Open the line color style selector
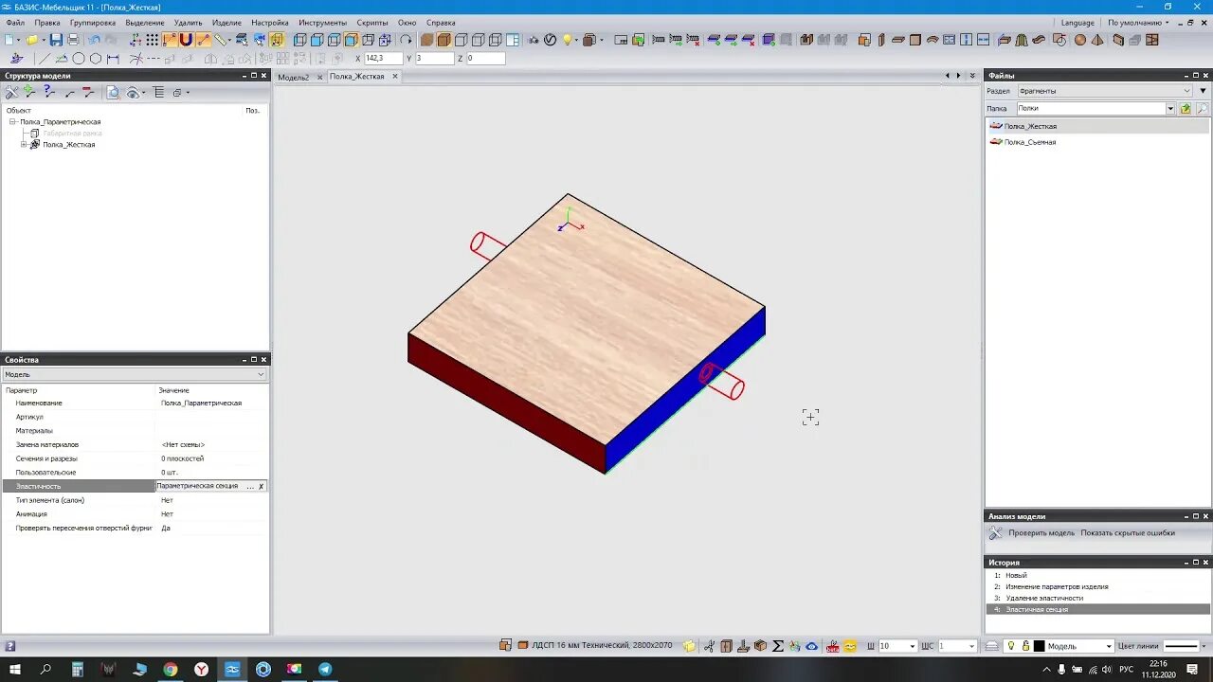The image size is (1213, 682). point(1186,646)
